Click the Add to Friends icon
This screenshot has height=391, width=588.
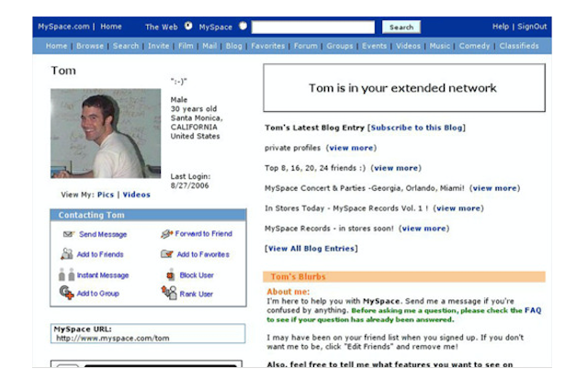[x=67, y=254]
